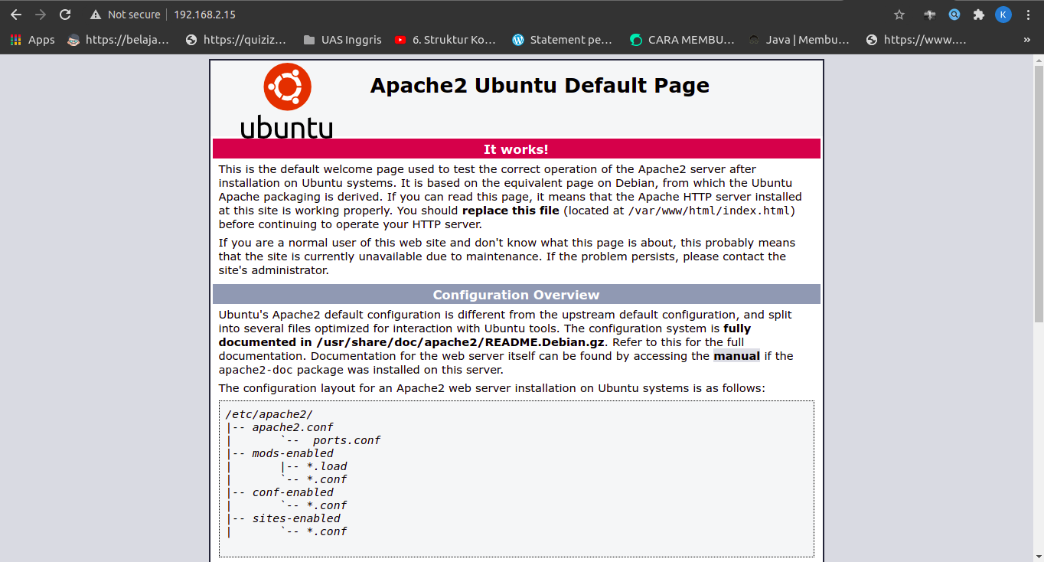This screenshot has width=1044, height=562.
Task: Open the https://www.... bookmark
Action: coord(916,40)
